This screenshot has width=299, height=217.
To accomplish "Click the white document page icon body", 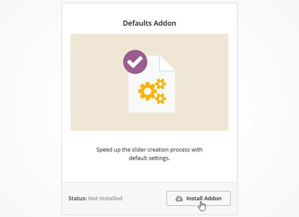I will 151,84.
